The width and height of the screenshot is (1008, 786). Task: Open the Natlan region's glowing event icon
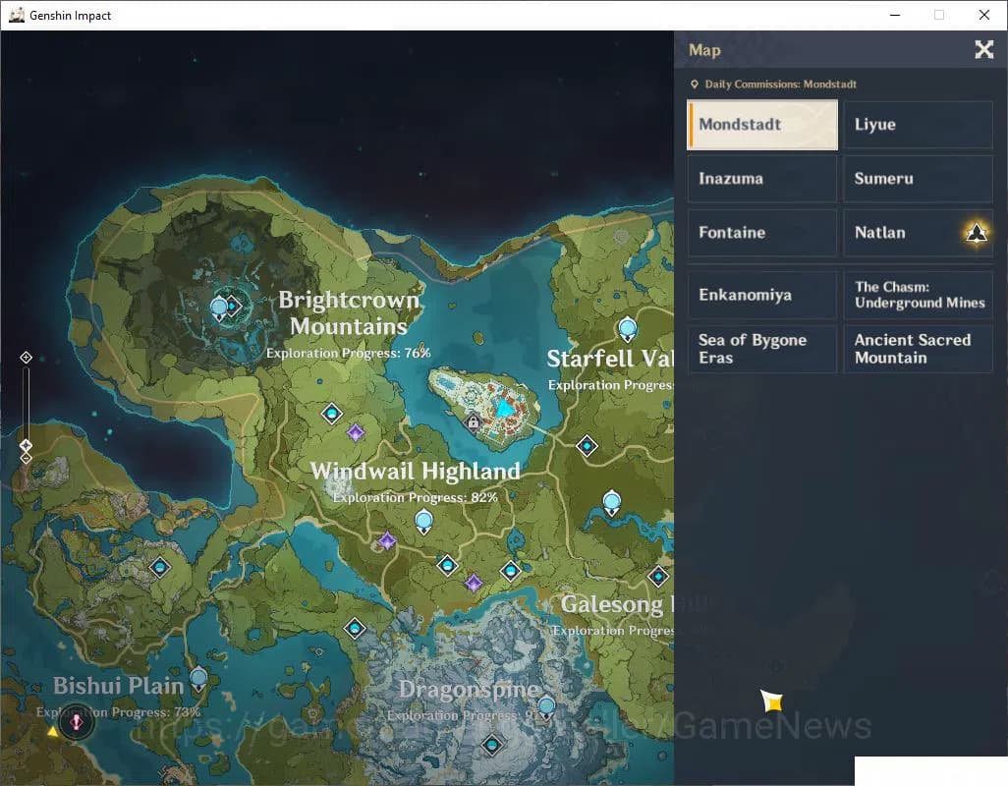point(977,232)
